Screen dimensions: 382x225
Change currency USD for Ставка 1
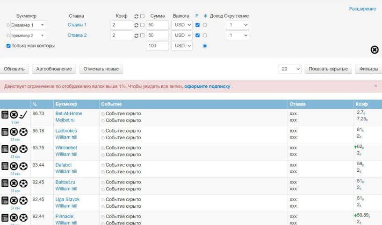pos(182,25)
